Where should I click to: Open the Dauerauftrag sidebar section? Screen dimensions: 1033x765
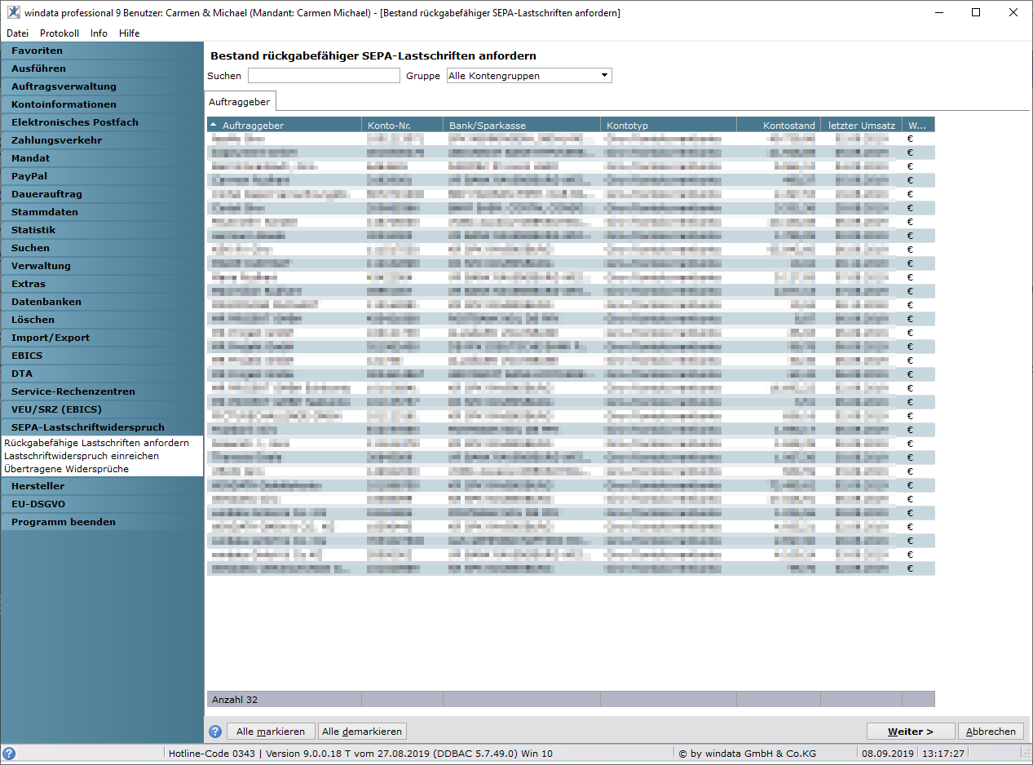102,194
